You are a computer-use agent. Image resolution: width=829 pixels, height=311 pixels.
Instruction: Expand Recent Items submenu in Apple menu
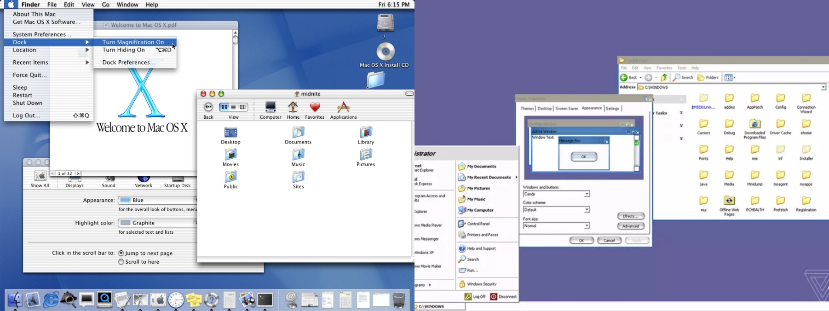[x=49, y=63]
